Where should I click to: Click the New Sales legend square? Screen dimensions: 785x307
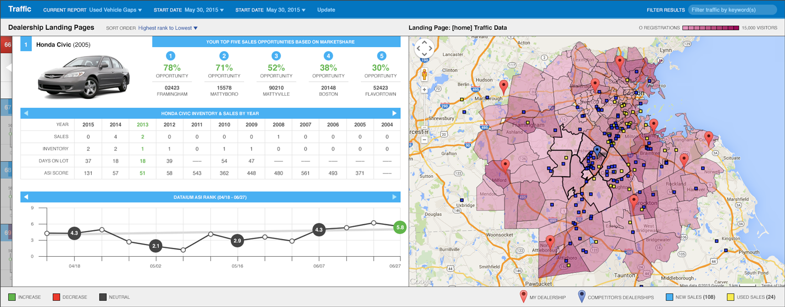pos(669,297)
